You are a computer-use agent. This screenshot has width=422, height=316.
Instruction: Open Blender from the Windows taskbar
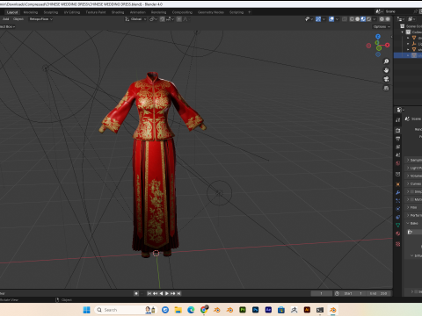click(332, 310)
